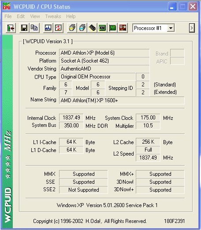Screen dimensions: 201x230
Task: Click the 3DNow! Supported field
Action: pos(160,182)
